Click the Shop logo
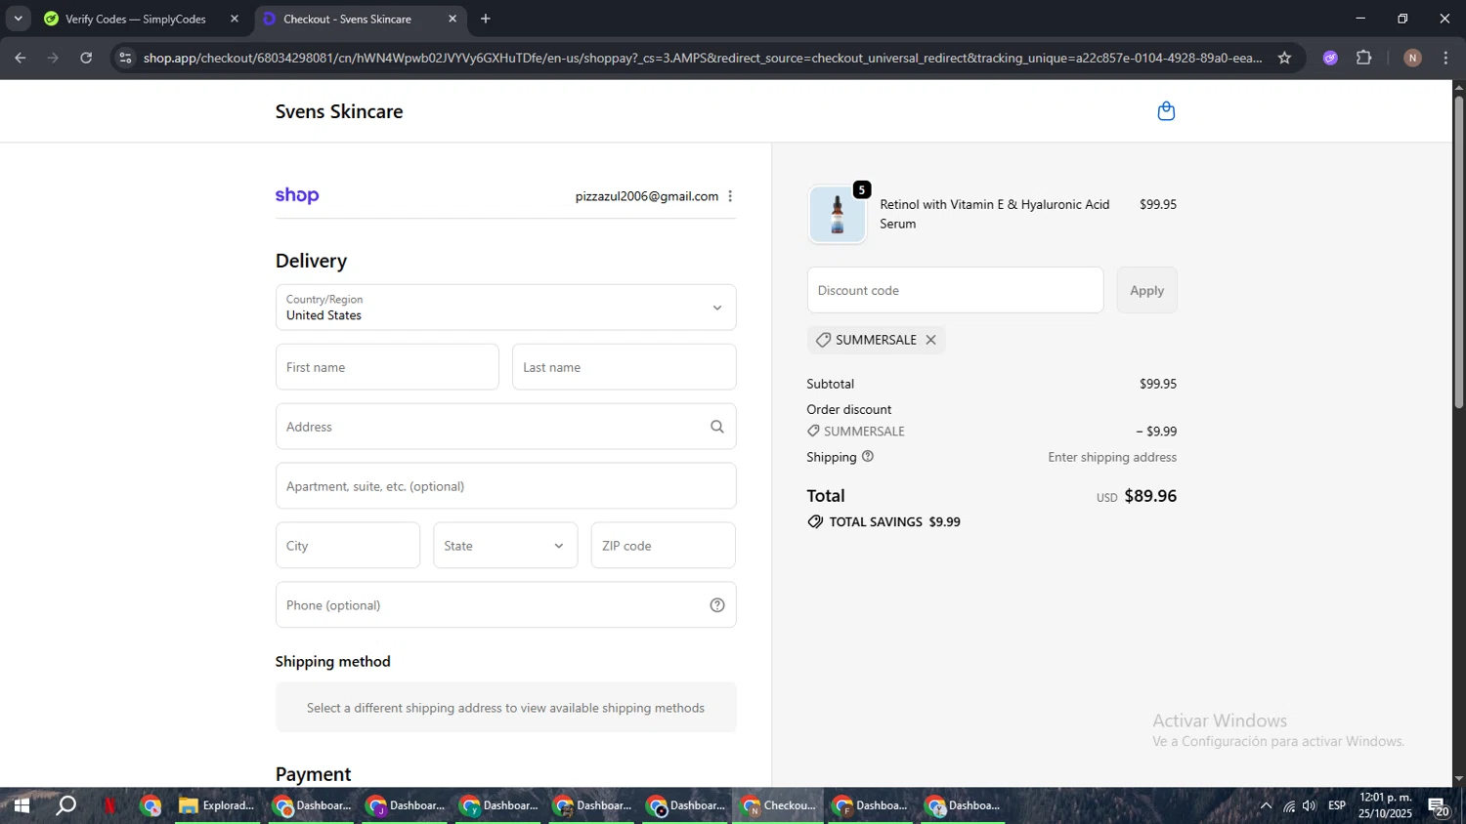Image resolution: width=1466 pixels, height=824 pixels. coord(297,195)
